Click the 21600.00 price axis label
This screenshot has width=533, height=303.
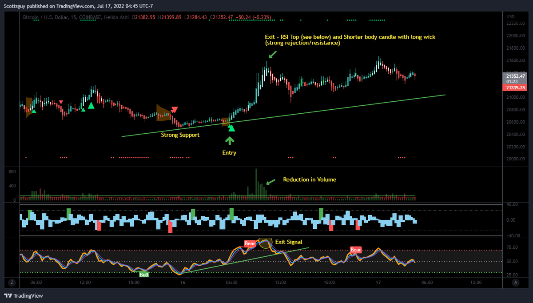pyautogui.click(x=515, y=60)
